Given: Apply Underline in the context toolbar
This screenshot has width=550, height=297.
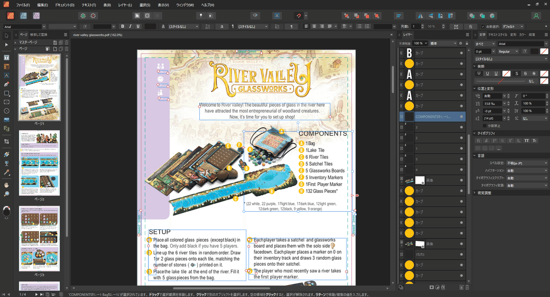Looking at the screenshot, I should coord(138,26).
